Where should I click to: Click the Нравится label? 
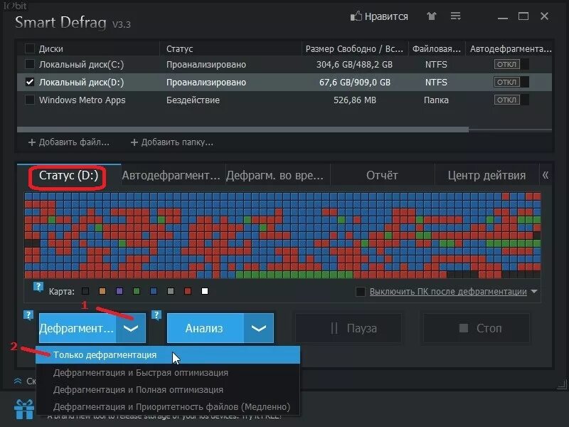click(x=386, y=16)
